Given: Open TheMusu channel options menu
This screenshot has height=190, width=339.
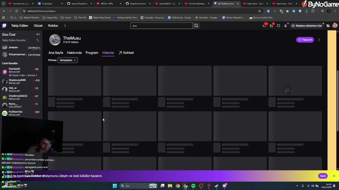Looking at the screenshot, I should pyautogui.click(x=319, y=40).
